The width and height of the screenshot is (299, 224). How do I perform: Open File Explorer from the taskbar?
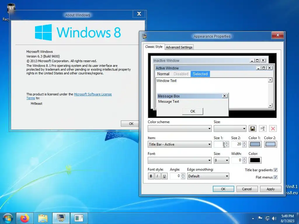(43, 218)
